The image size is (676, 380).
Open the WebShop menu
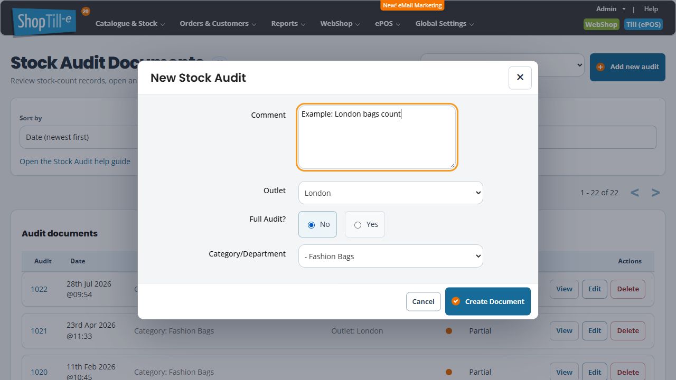click(340, 24)
